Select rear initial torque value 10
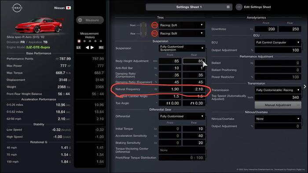This screenshot has height=173, width=308. 194,129
